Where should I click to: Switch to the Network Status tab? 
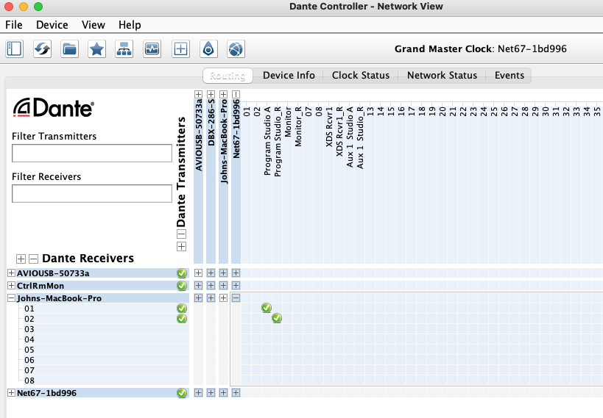(x=442, y=76)
